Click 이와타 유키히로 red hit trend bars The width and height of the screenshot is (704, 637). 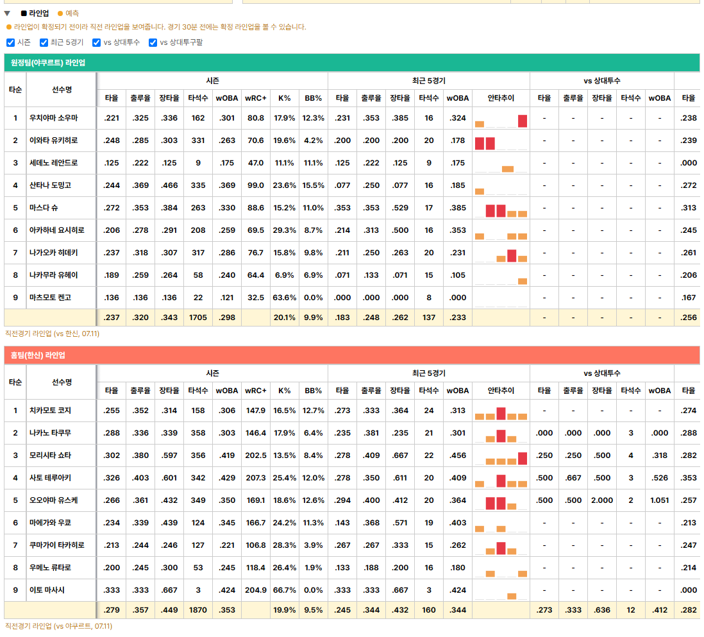click(485, 143)
